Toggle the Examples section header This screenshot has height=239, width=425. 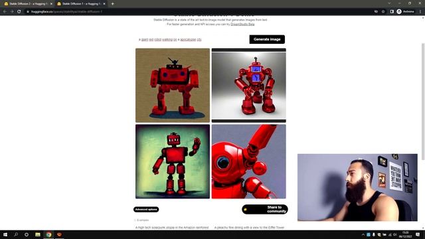coord(141,220)
